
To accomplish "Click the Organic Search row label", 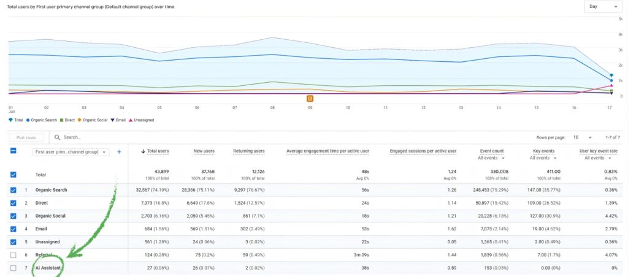I will pos(51,190).
